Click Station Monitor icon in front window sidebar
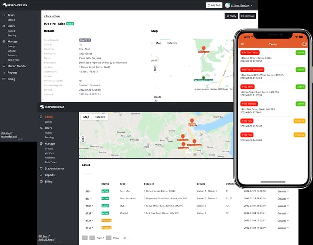 [41, 168]
